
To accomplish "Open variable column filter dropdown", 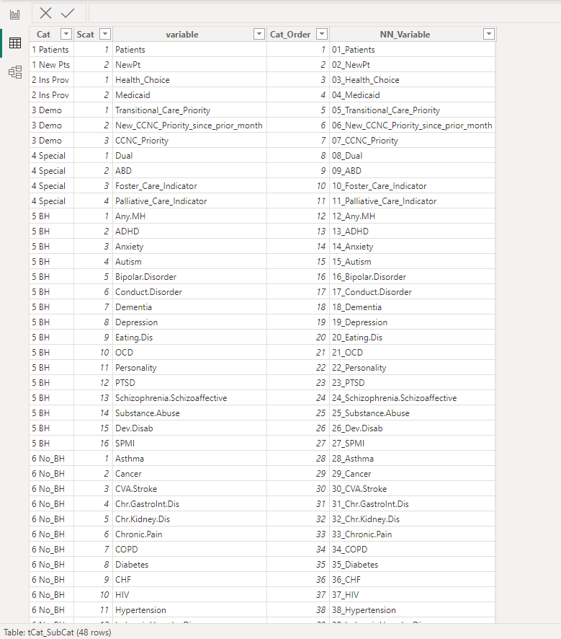I will point(259,34).
